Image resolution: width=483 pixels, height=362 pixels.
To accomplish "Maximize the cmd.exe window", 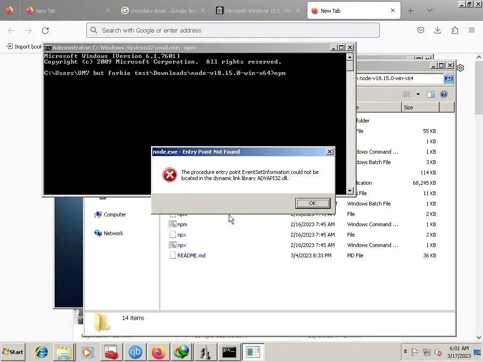I will pyautogui.click(x=341, y=48).
